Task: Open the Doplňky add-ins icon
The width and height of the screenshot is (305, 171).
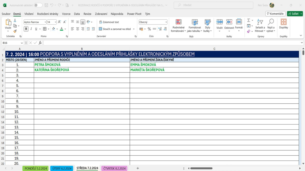Action: (x=283, y=22)
